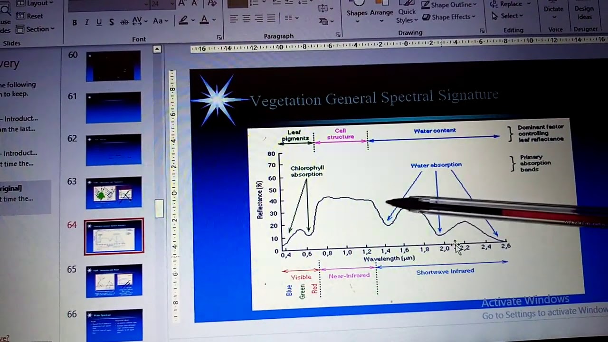Open Shape Outline dropdown
The height and width of the screenshot is (342, 608).
(x=449, y=5)
